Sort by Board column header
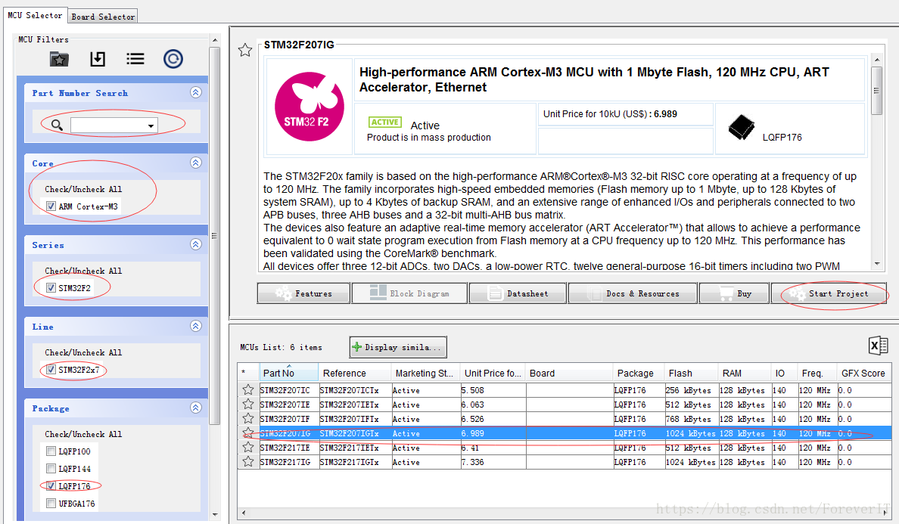899x524 pixels. tap(569, 373)
